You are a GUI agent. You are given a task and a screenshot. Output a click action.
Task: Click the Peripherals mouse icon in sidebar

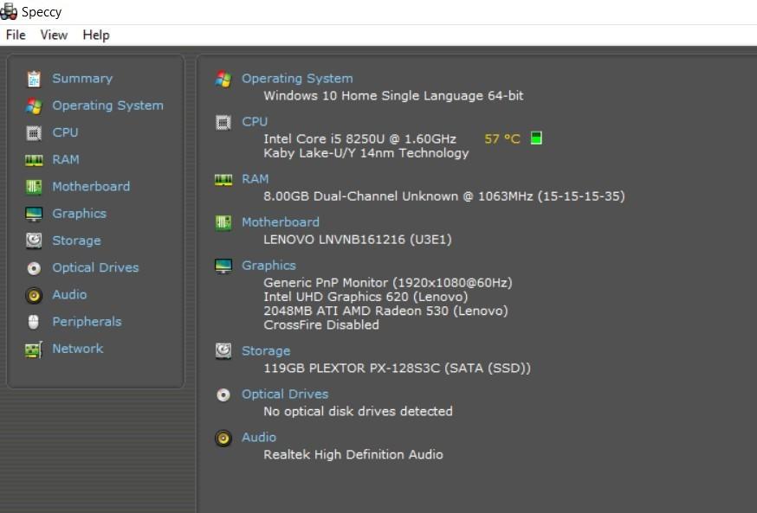point(33,322)
